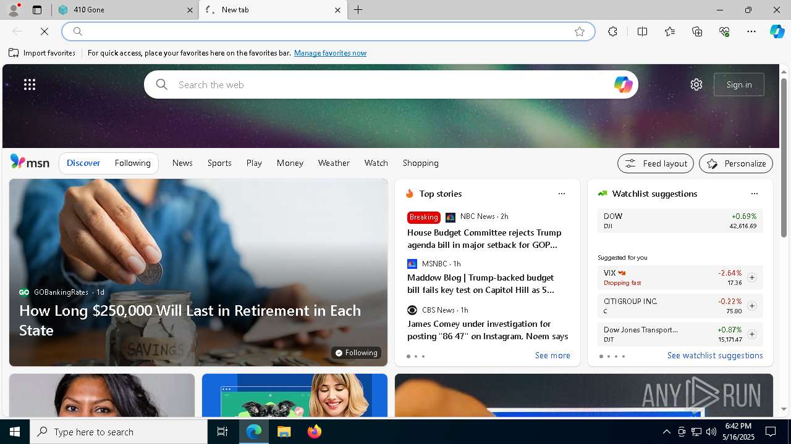Toggle split screen view
Screen dimensions: 791x444
pos(642,31)
